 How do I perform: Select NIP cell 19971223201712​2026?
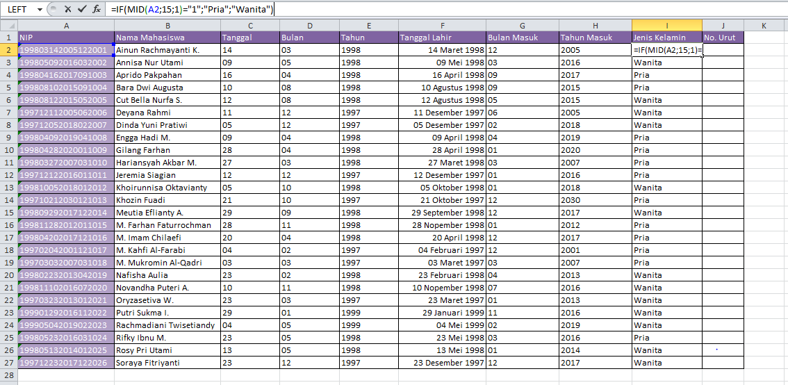66,362
